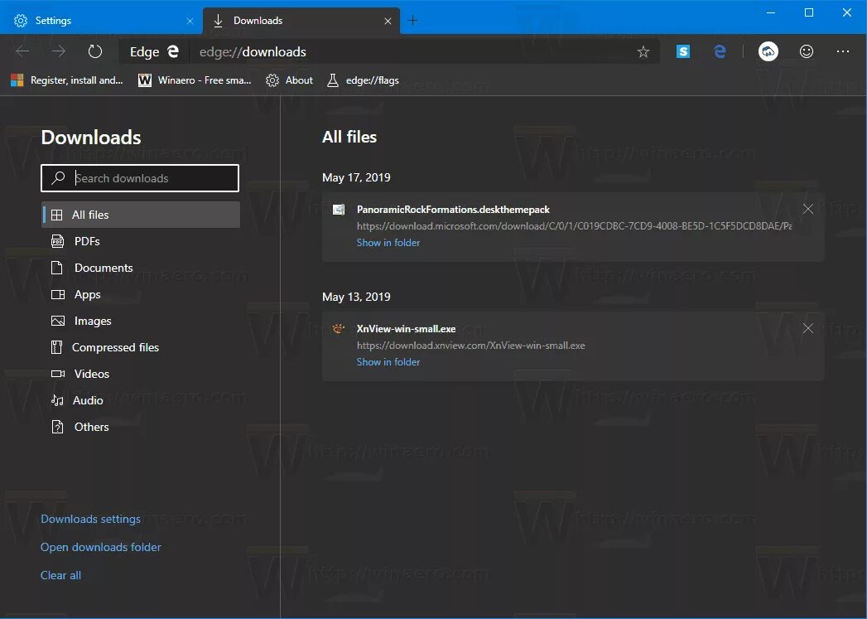The image size is (867, 619).
Task: Open the profile avatar icon
Action: coord(768,51)
